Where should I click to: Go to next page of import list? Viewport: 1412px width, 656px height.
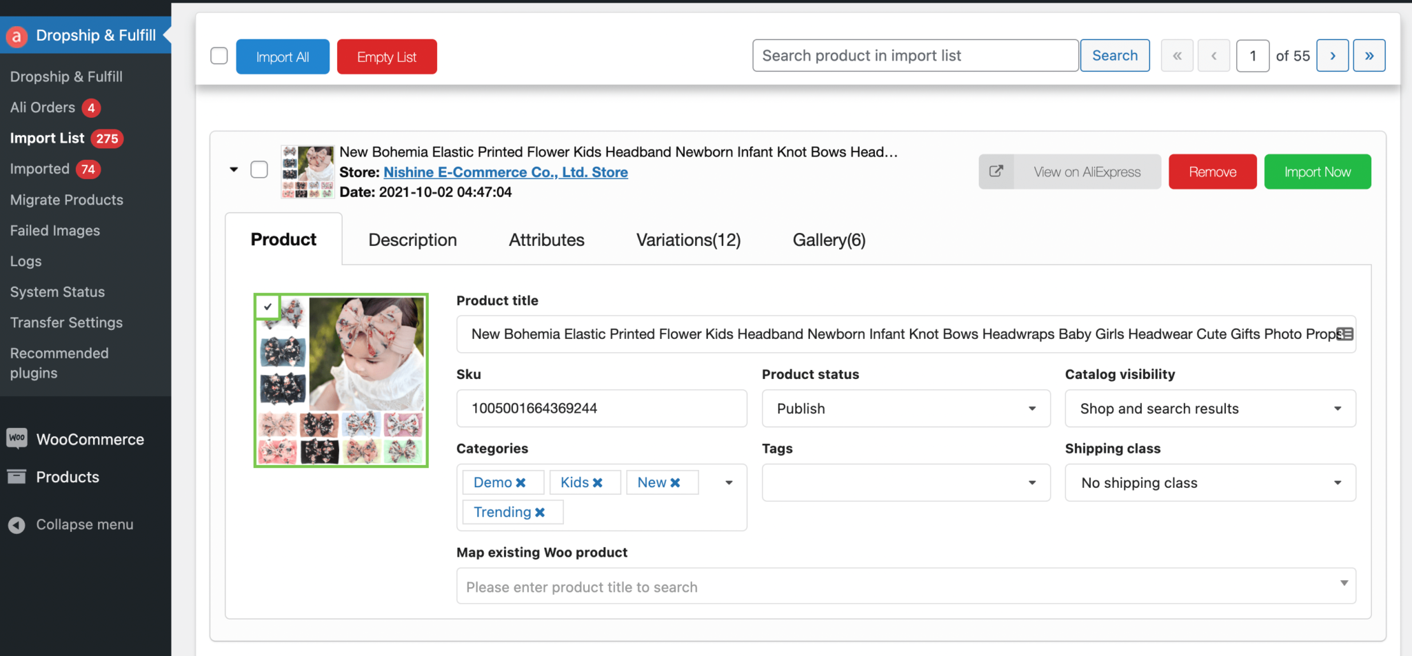point(1333,56)
